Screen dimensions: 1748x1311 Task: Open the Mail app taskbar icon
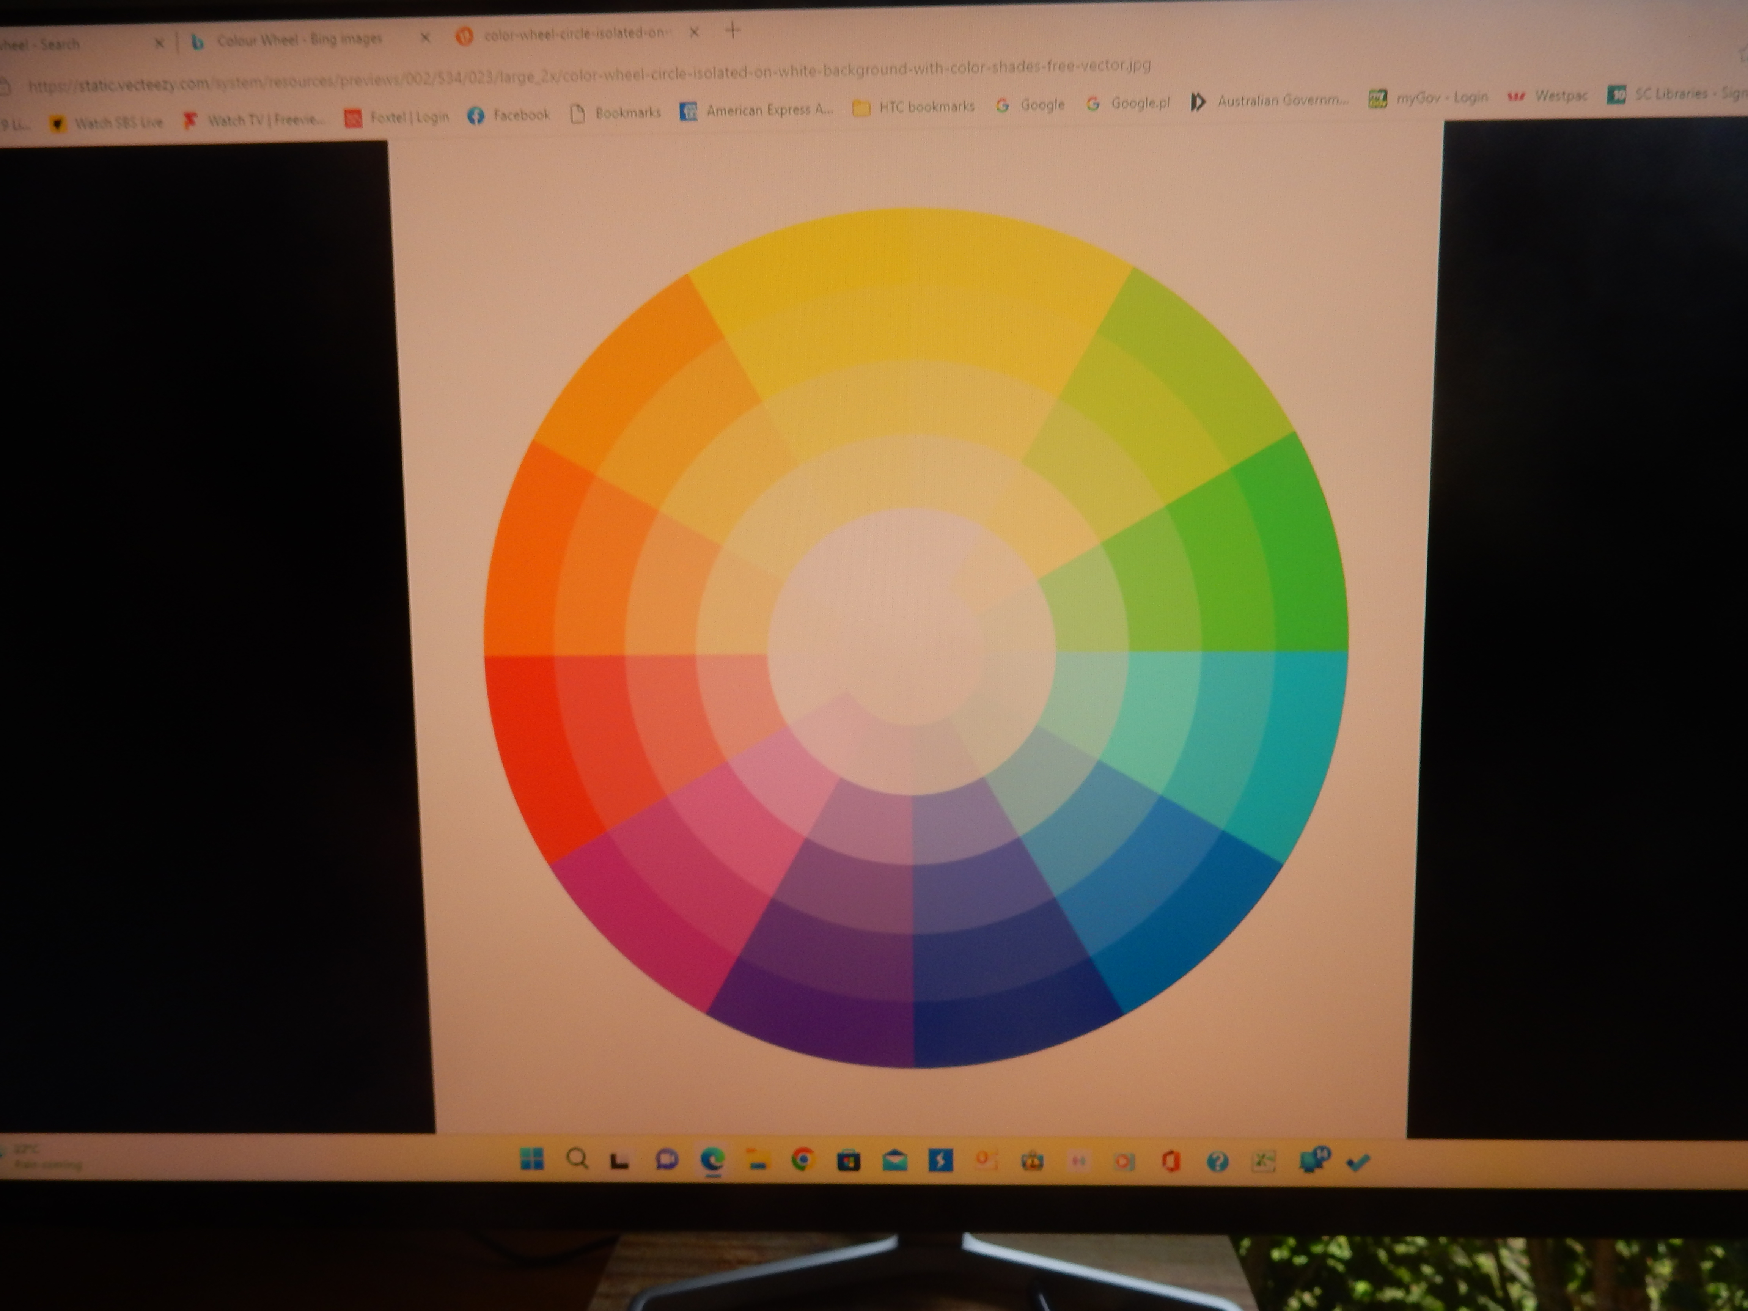[894, 1160]
